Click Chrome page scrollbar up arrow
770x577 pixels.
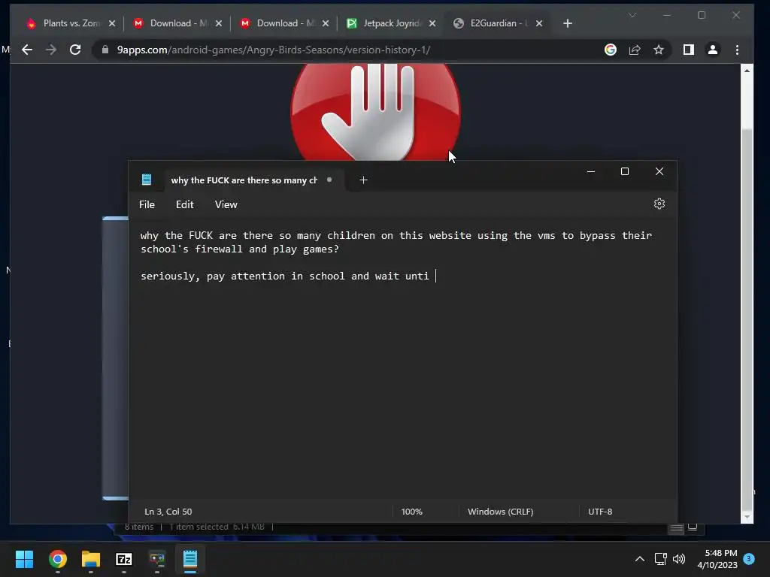(747, 71)
